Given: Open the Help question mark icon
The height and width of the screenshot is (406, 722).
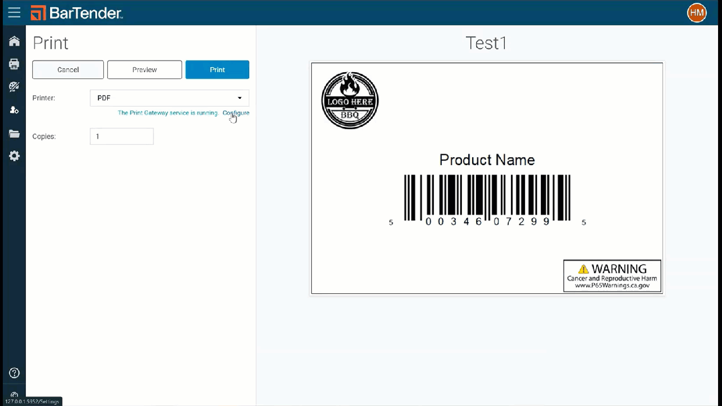Looking at the screenshot, I should pos(14,373).
